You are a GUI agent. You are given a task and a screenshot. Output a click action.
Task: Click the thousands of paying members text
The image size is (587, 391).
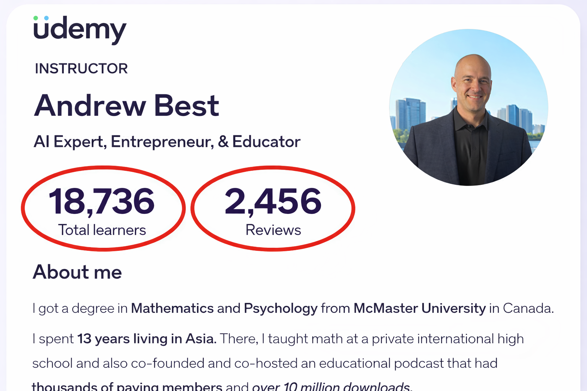(126, 386)
